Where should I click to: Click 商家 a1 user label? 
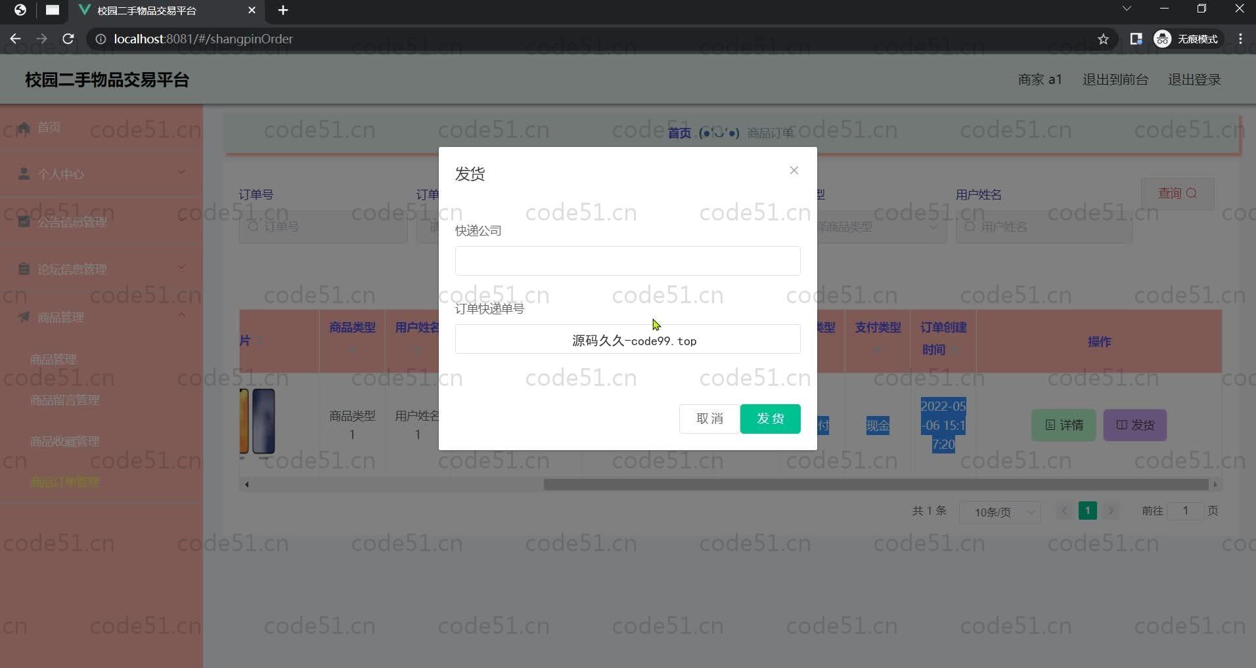click(1039, 79)
